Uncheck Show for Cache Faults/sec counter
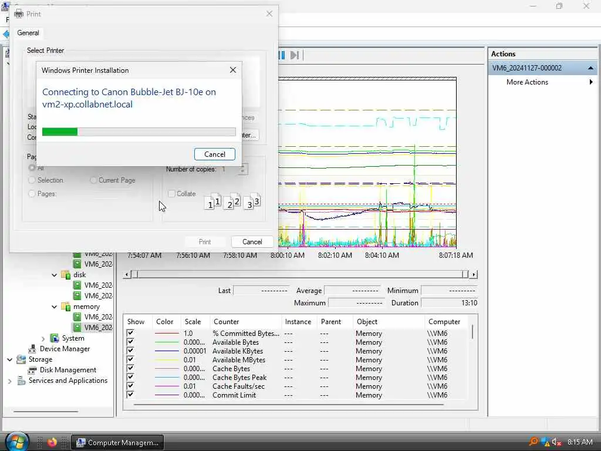Viewport: 601px width, 451px height. [130, 386]
